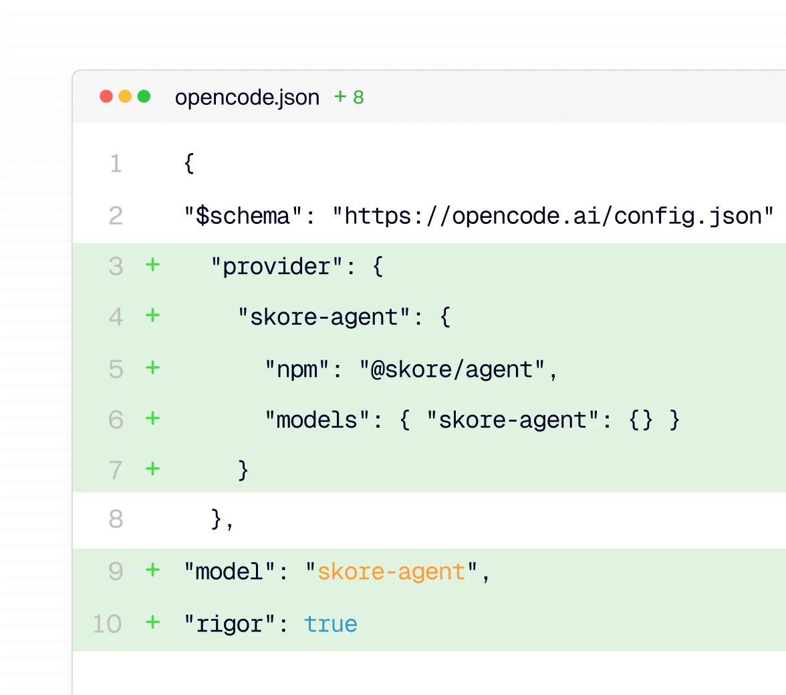The height and width of the screenshot is (695, 786).
Task: Click the closing brace on line 7
Action: pos(243,470)
